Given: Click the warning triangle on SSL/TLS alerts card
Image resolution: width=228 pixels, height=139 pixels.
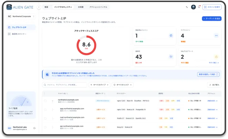Looking at the screenshot, I should [x=216, y=57].
